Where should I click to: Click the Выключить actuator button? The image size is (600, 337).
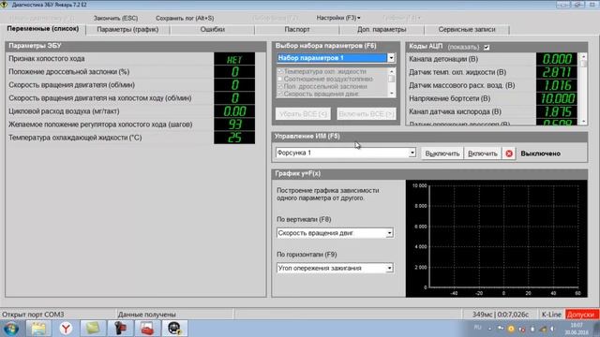(x=442, y=154)
